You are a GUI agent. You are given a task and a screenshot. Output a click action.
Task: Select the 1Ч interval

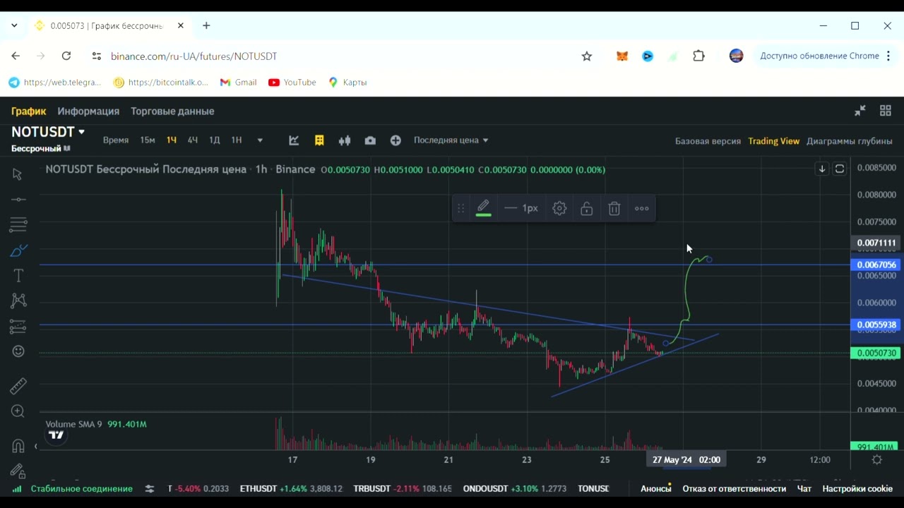171,140
